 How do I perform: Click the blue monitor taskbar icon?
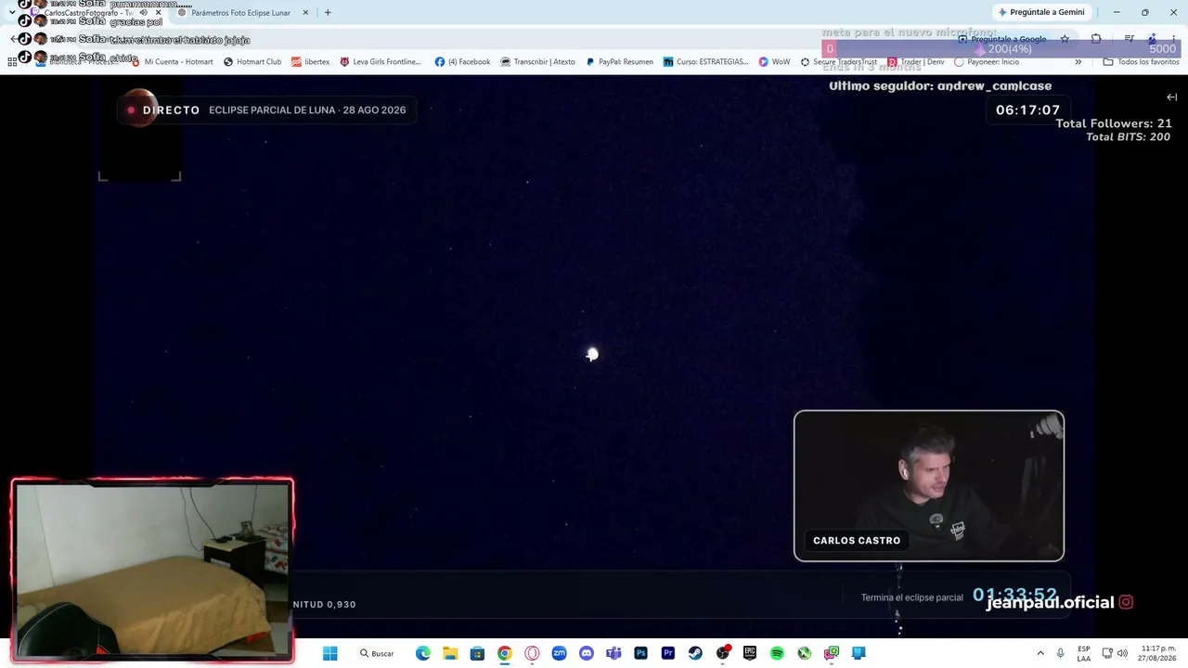coord(859,653)
